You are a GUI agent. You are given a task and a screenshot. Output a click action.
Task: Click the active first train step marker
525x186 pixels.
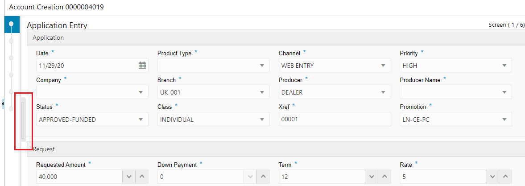pos(11,24)
